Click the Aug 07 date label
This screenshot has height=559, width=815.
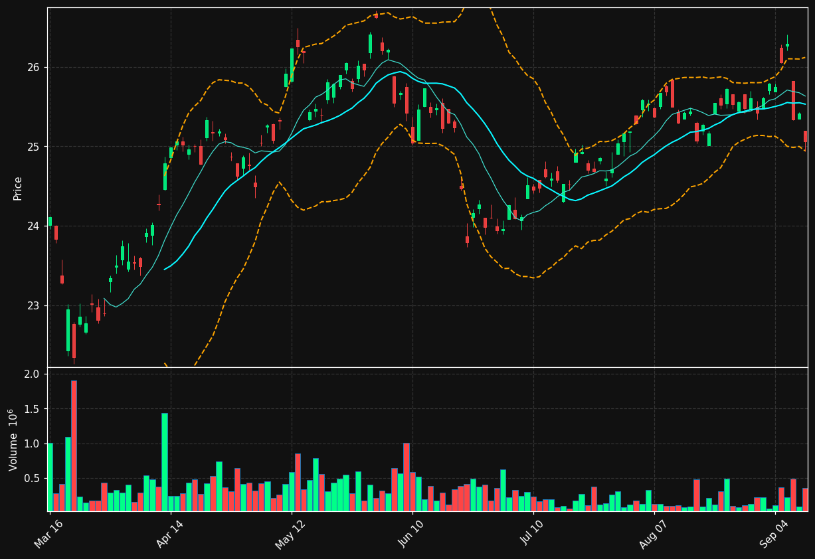pos(653,533)
